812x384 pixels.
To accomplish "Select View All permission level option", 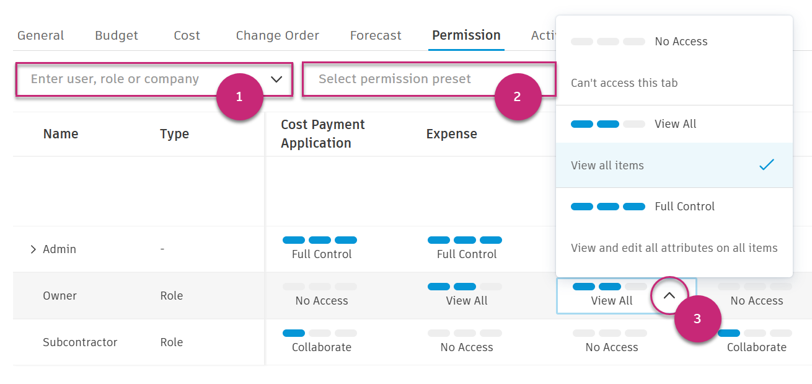I will [x=674, y=124].
